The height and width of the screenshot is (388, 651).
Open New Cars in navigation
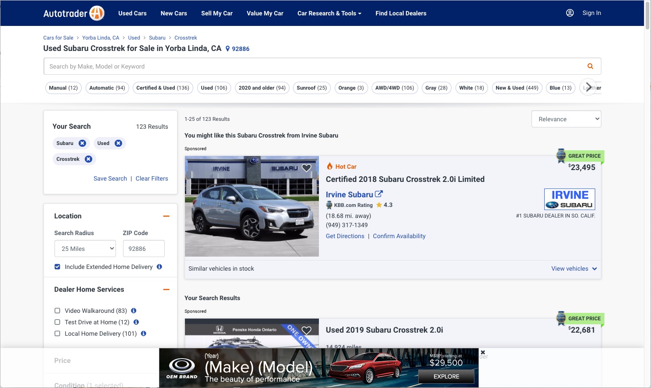174,13
